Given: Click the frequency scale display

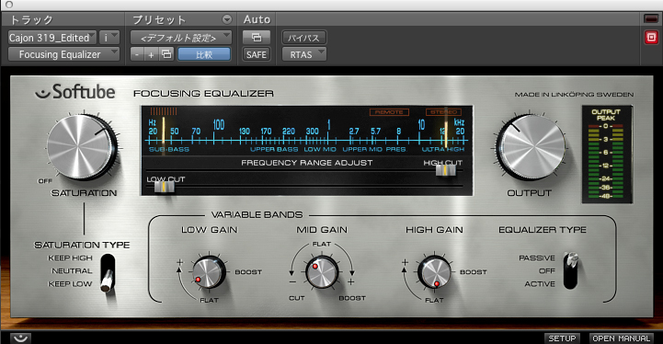Looking at the screenshot, I should pos(306,132).
